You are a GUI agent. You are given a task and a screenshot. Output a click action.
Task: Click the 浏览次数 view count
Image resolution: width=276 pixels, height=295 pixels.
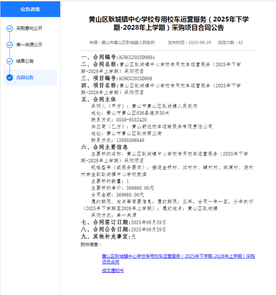230,43
